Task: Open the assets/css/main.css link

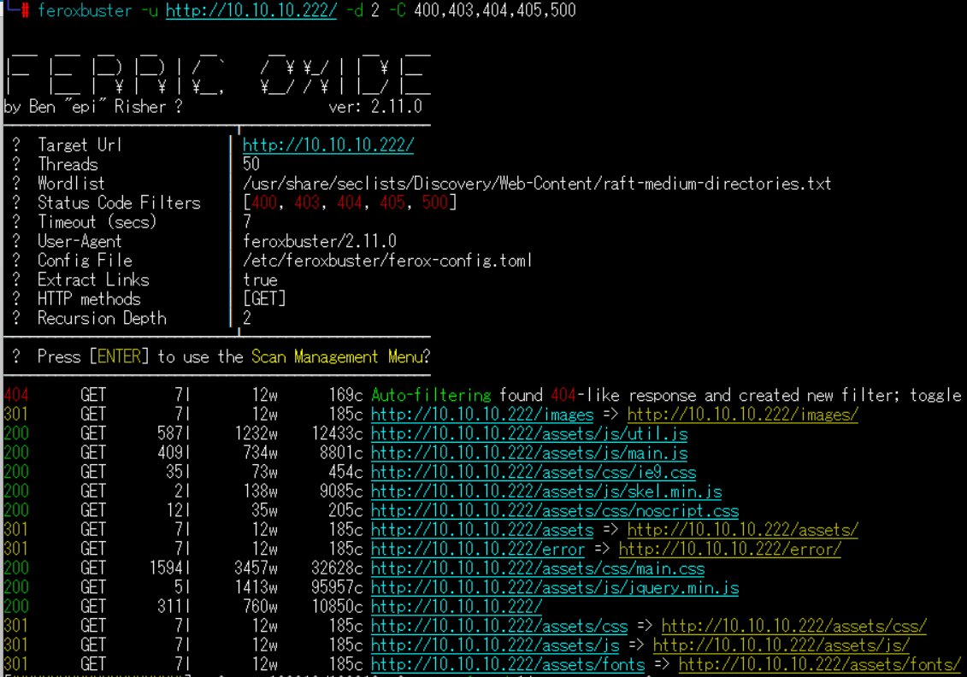Action: click(x=537, y=568)
